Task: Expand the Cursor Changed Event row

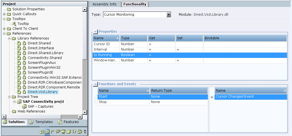Action: pyautogui.click(x=212, y=97)
